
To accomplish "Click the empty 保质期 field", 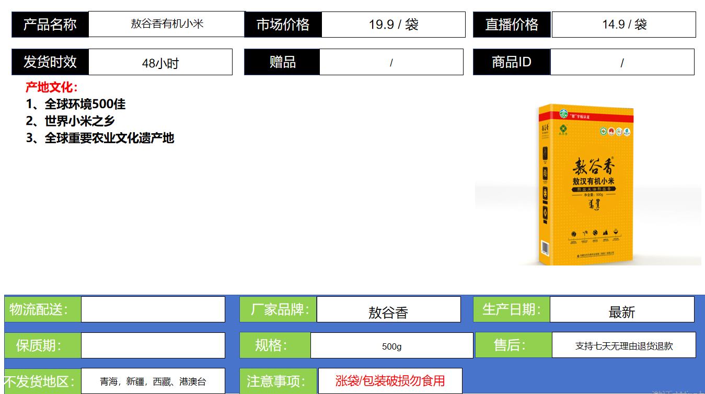I will 153,345.
